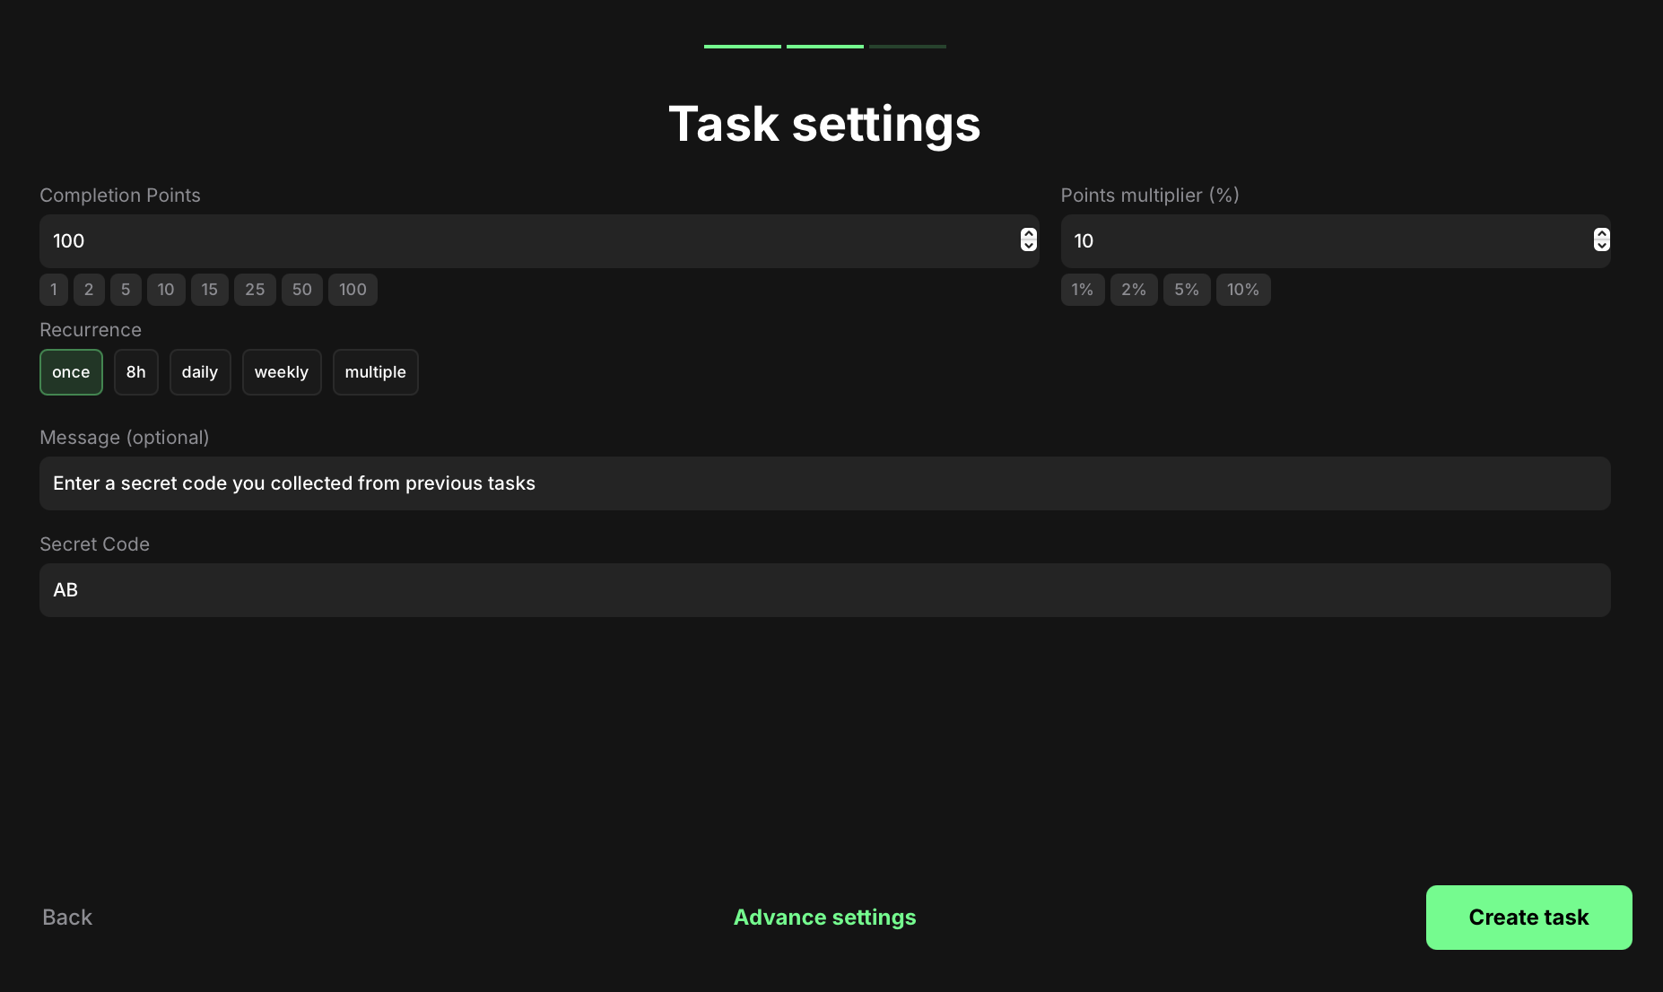Click the Points multiplier stepper arrows
This screenshot has width=1663, height=992.
point(1600,239)
